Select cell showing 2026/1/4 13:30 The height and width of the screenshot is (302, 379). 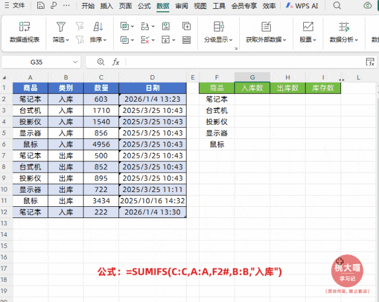tap(153, 212)
